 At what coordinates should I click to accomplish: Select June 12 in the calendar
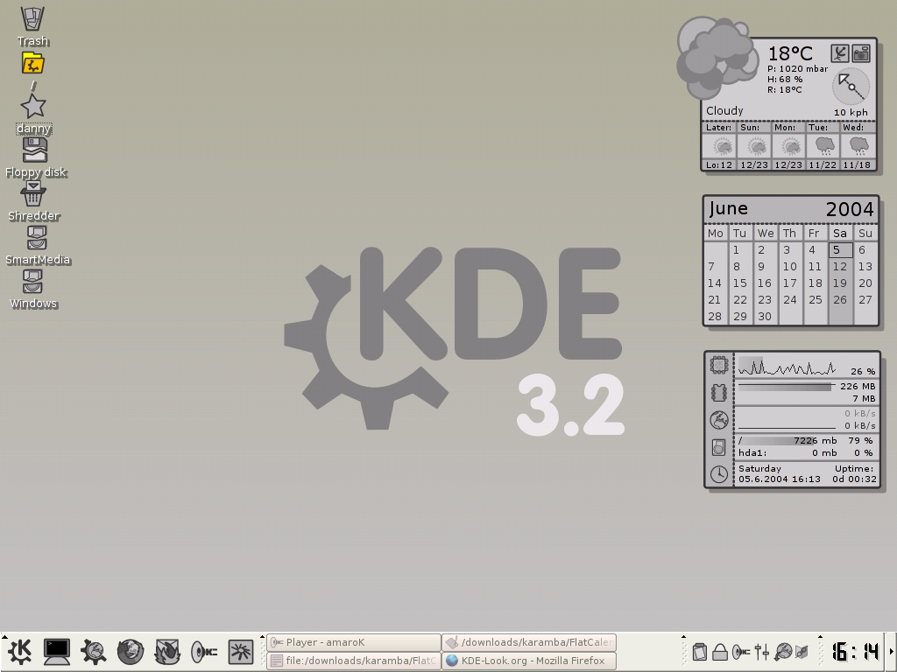[840, 266]
